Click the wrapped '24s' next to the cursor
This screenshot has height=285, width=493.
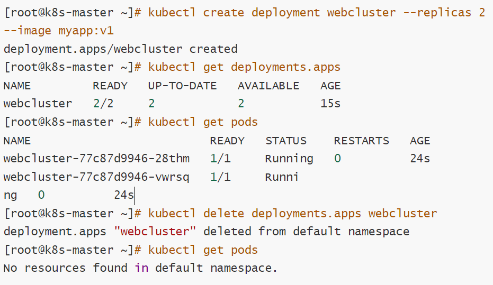pos(124,195)
